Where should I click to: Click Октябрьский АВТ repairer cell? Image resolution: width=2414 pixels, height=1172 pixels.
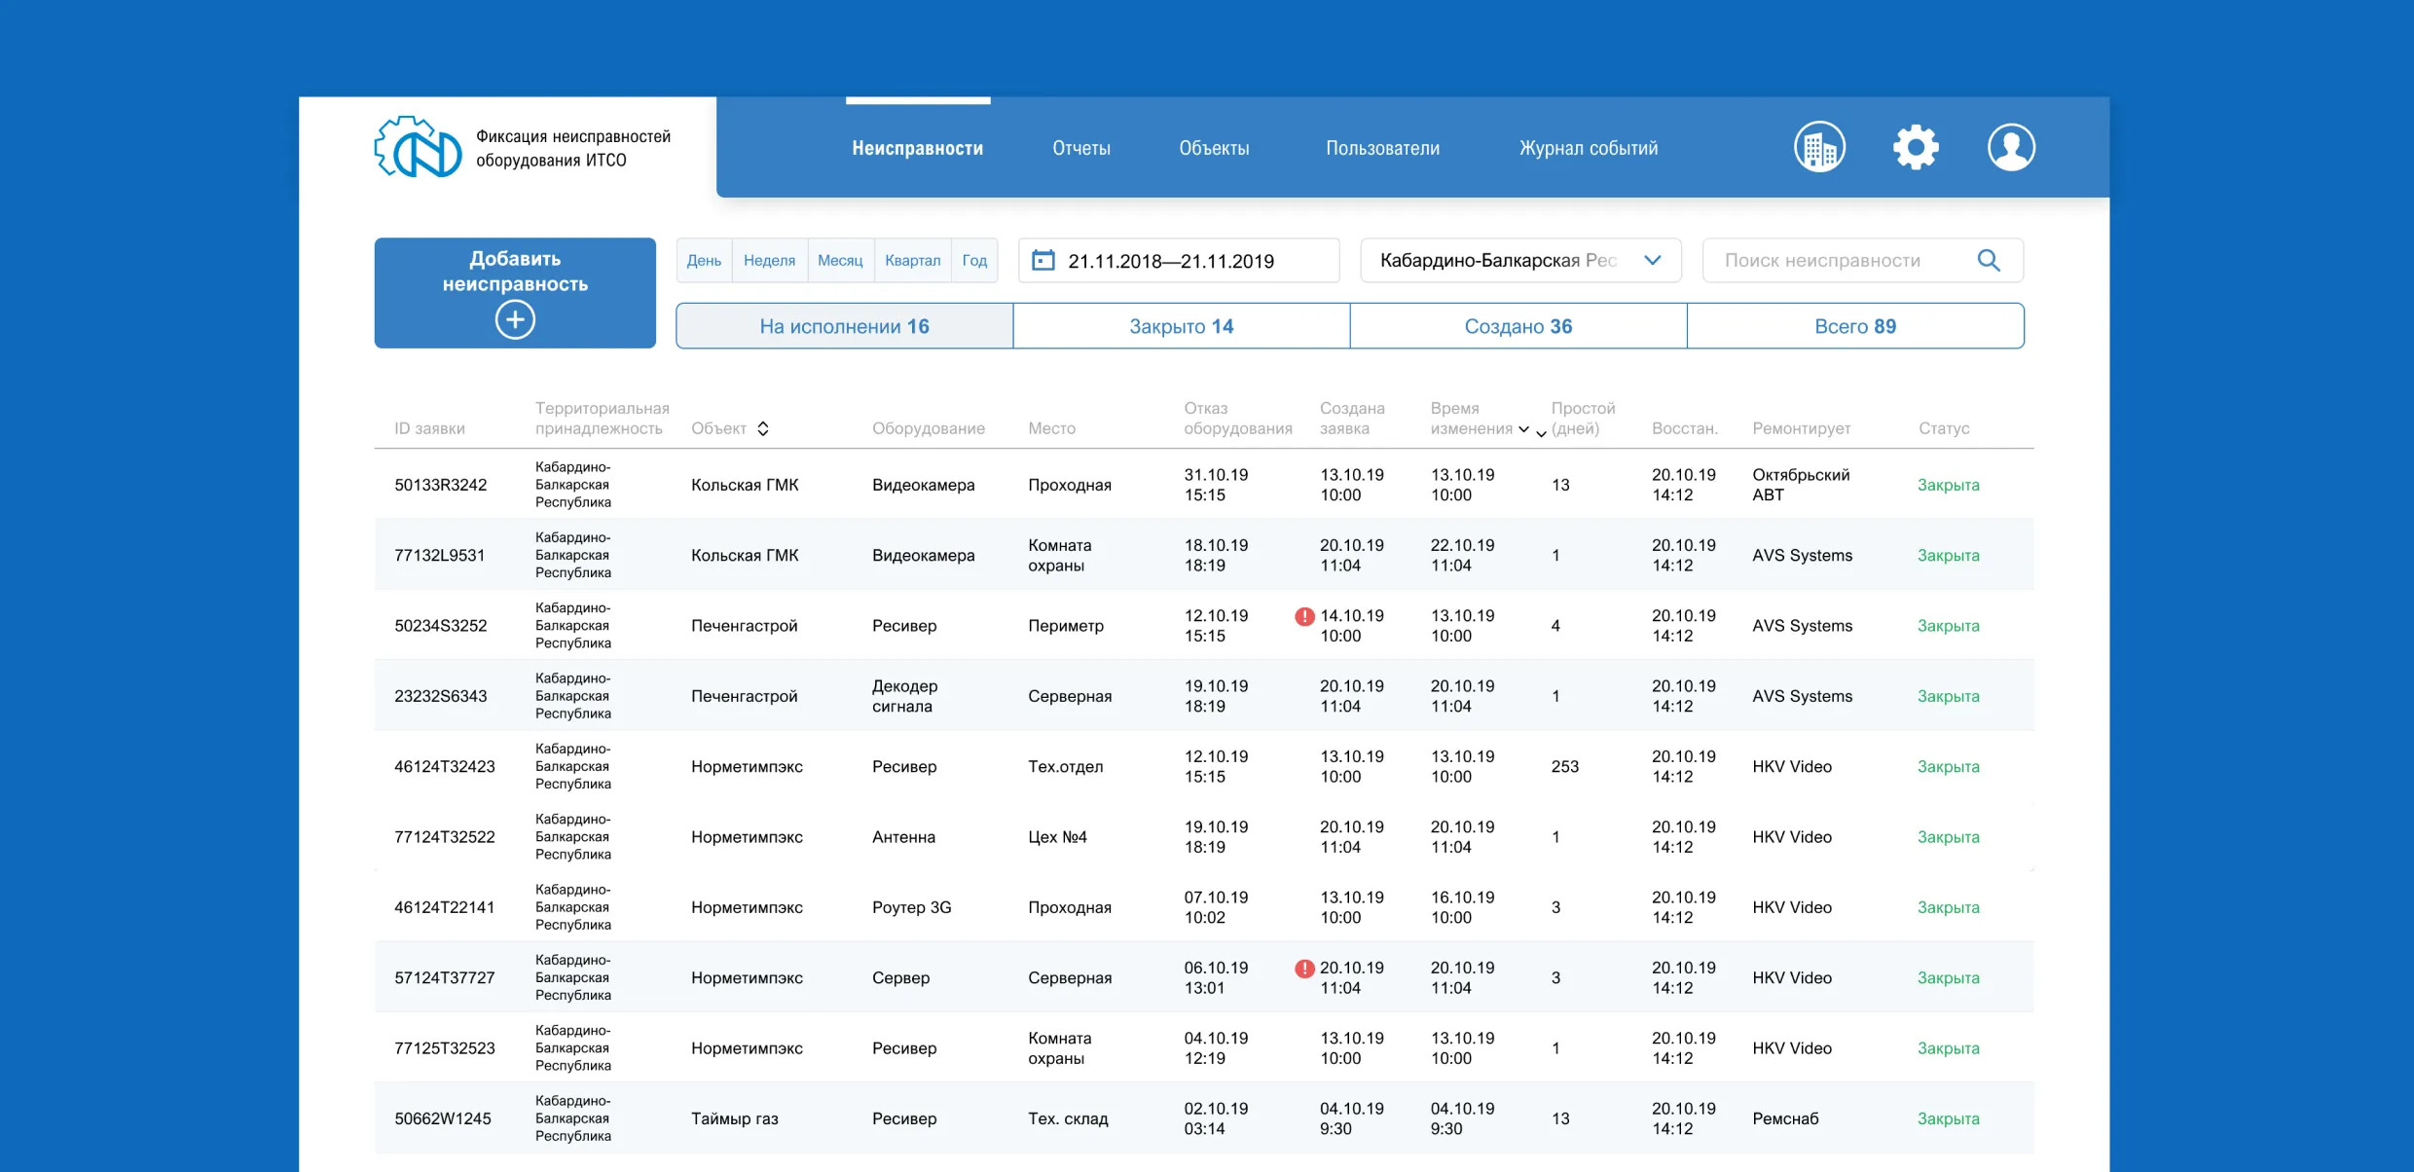click(x=1800, y=485)
